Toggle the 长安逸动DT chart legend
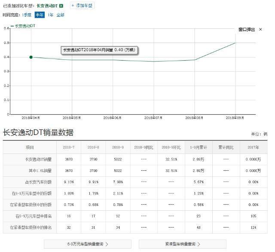Image resolution: width=275 pixels, height=252 pixels. coord(23,26)
